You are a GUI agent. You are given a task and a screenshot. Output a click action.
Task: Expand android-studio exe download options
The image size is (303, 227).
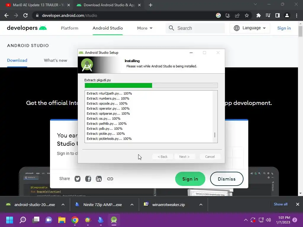(63, 205)
